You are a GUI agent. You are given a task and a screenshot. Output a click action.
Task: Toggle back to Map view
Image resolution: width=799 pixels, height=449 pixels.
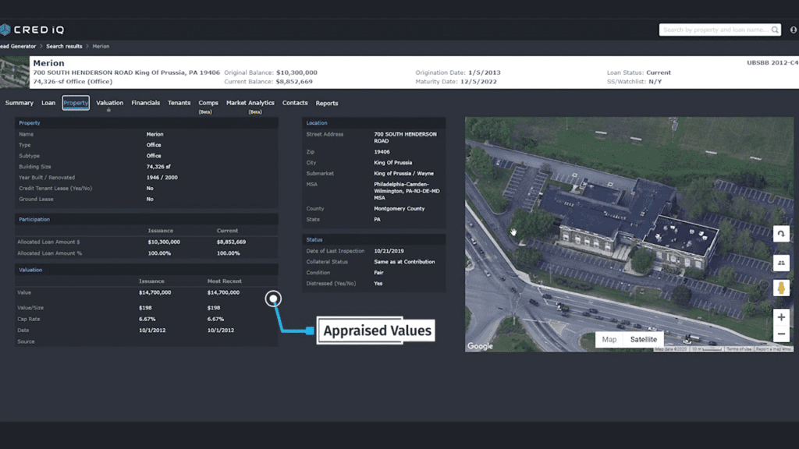609,339
